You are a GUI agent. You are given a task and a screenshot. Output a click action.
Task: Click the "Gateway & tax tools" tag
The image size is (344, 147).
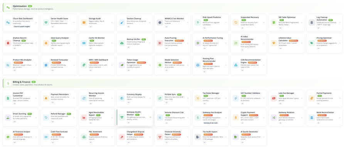click(211, 123)
